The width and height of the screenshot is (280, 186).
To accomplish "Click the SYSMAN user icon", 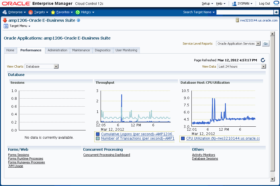I will (x=234, y=3).
